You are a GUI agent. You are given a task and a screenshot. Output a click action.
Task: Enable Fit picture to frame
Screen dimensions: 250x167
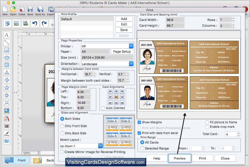tap(207, 122)
